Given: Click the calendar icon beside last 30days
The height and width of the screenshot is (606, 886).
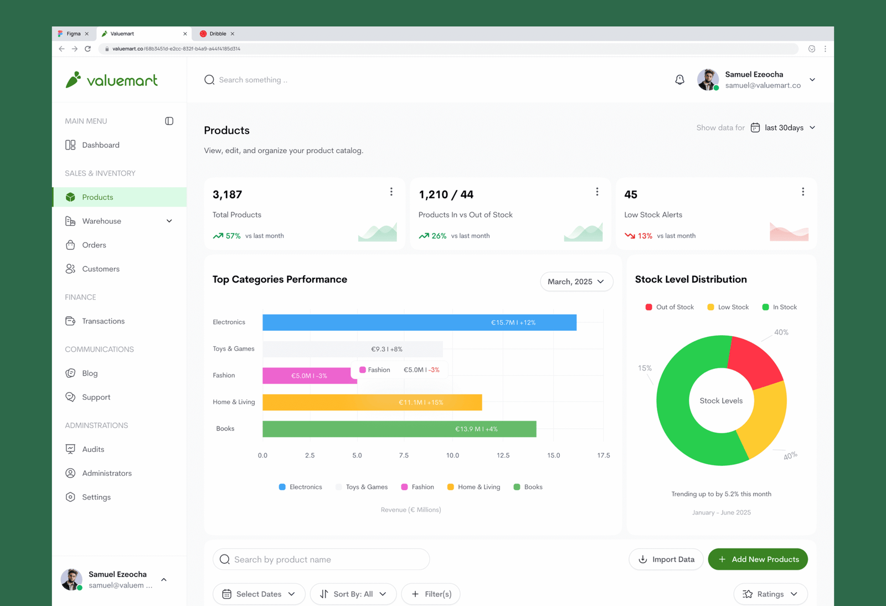Looking at the screenshot, I should click(755, 128).
